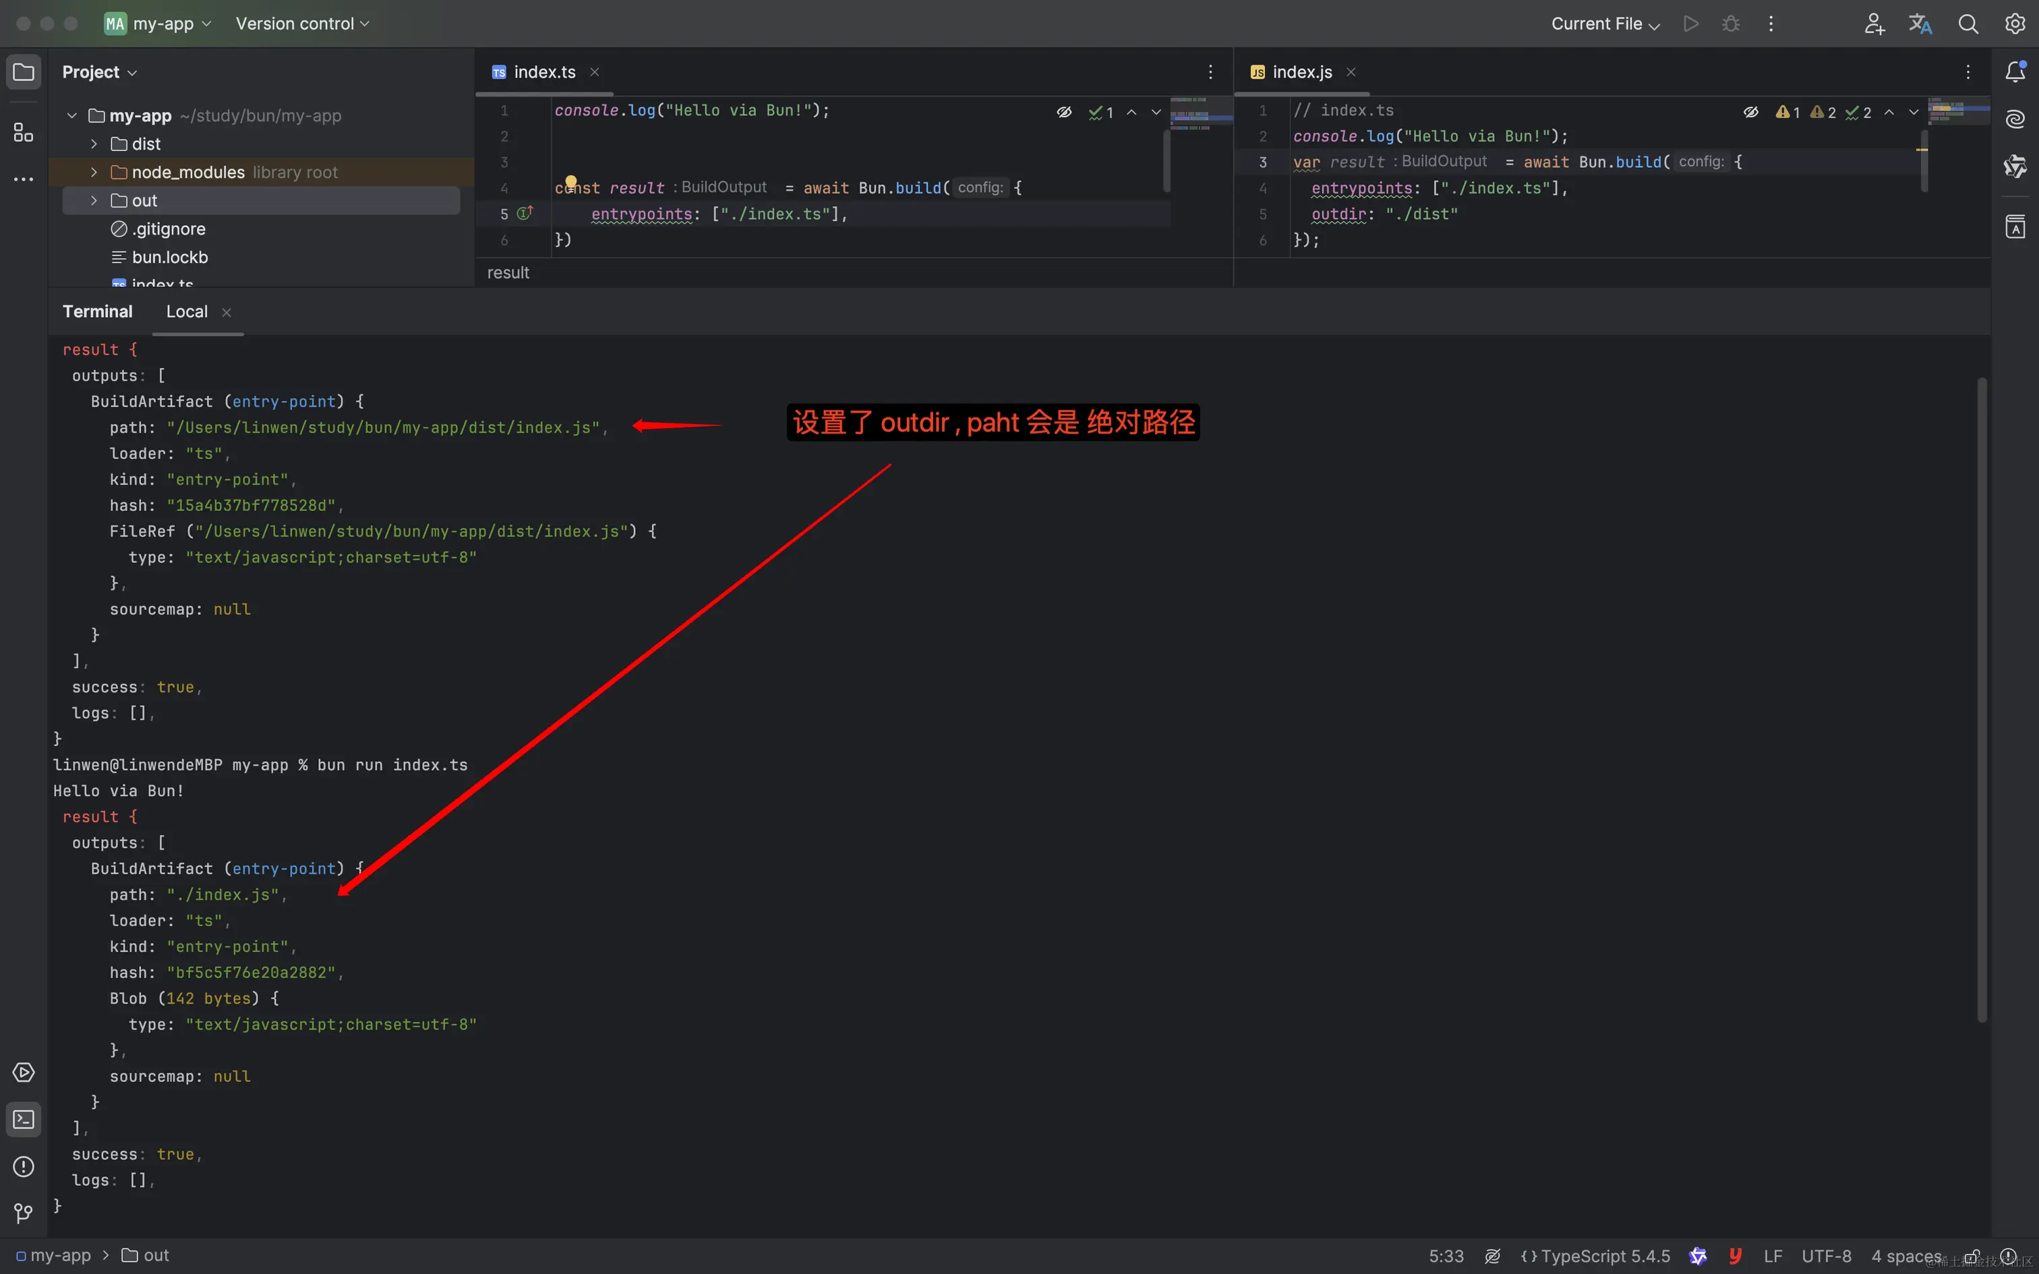Open the AI Assistant spiral icon
Image resolution: width=2039 pixels, height=1274 pixels.
pyautogui.click(x=2015, y=119)
